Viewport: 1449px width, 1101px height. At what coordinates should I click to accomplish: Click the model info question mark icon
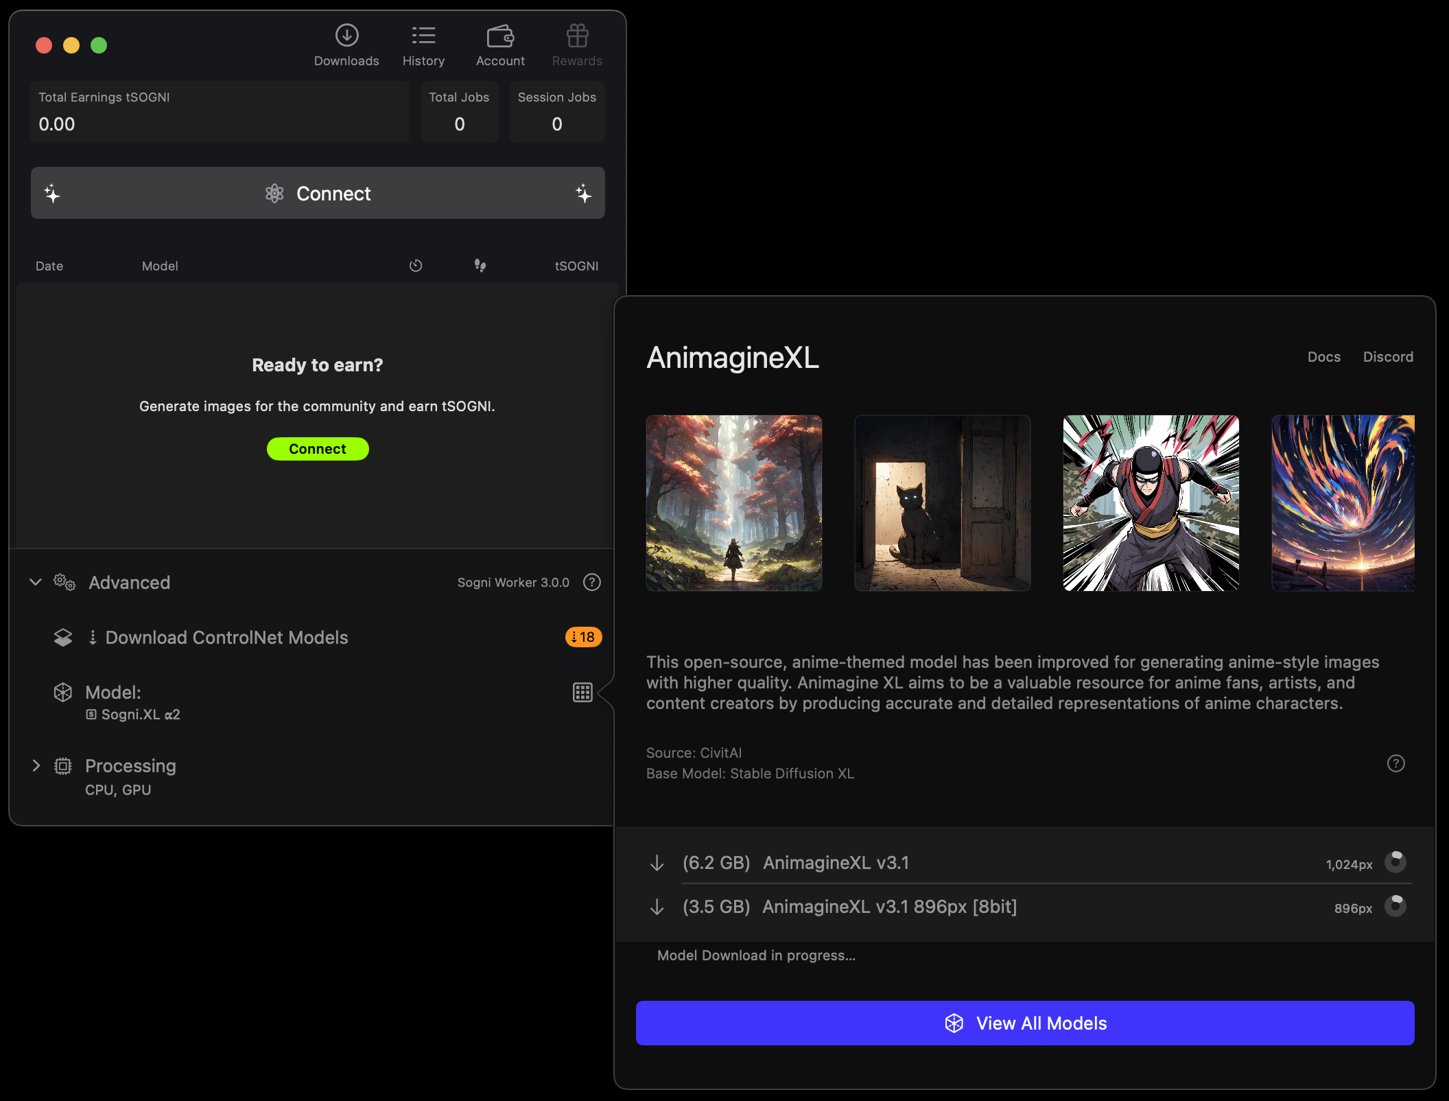(x=1395, y=763)
